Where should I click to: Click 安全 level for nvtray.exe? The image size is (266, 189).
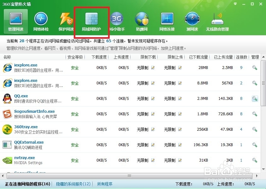(x=75, y=160)
